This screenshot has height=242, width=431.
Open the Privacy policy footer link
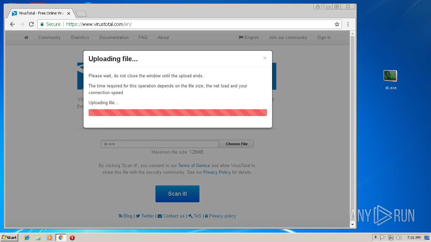click(220, 216)
